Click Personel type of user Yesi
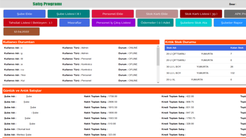 point(86,75)
